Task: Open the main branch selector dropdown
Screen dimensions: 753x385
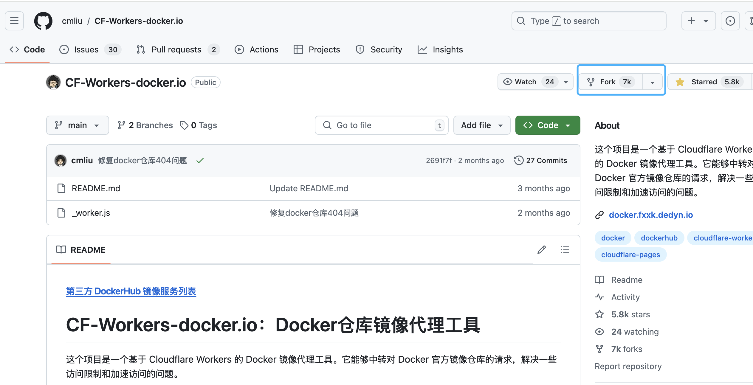Action: 78,125
